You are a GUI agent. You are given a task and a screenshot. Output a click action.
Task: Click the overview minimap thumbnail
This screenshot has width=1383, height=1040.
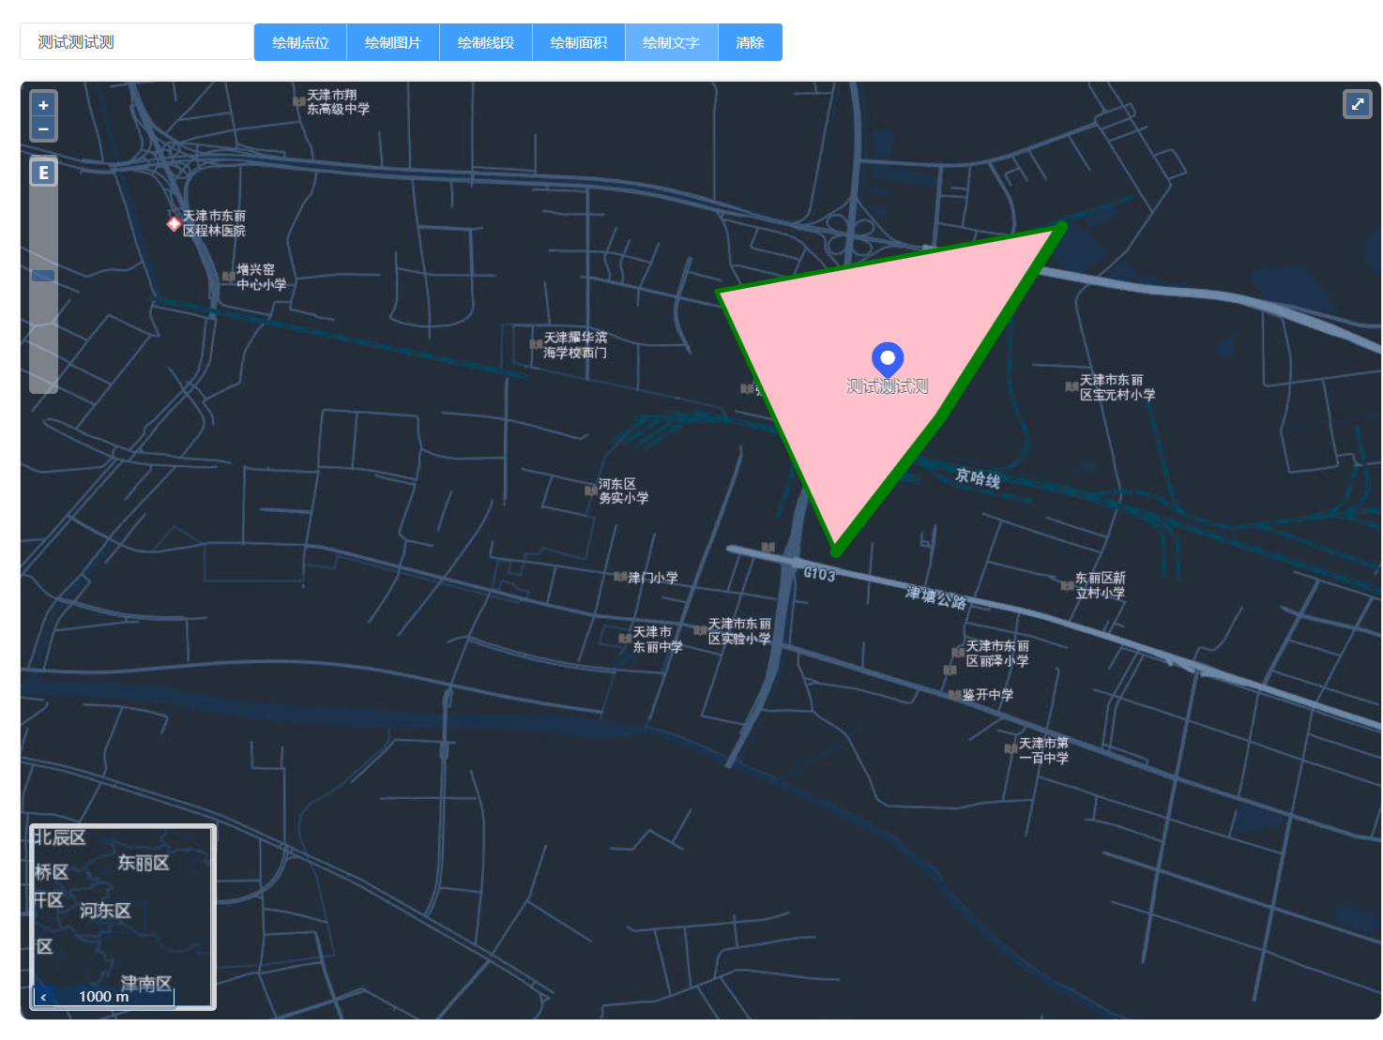coord(123,916)
